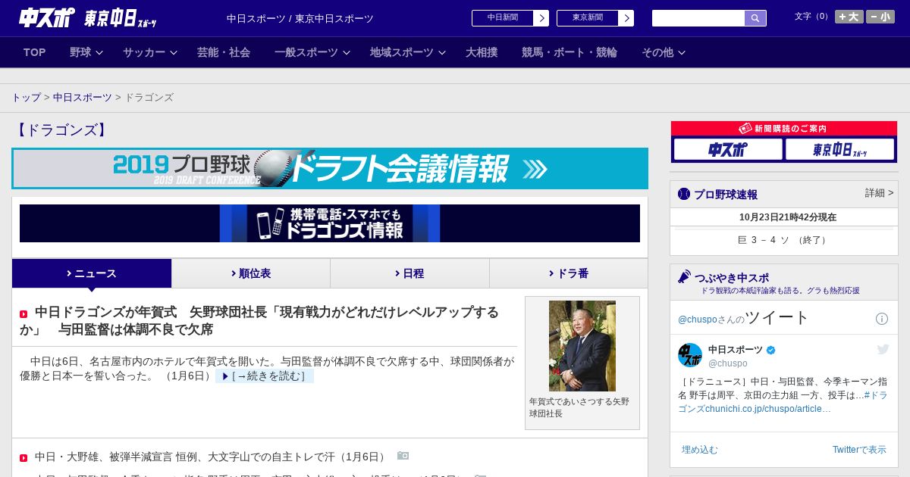Click Twitterで表示 link

click(x=859, y=450)
